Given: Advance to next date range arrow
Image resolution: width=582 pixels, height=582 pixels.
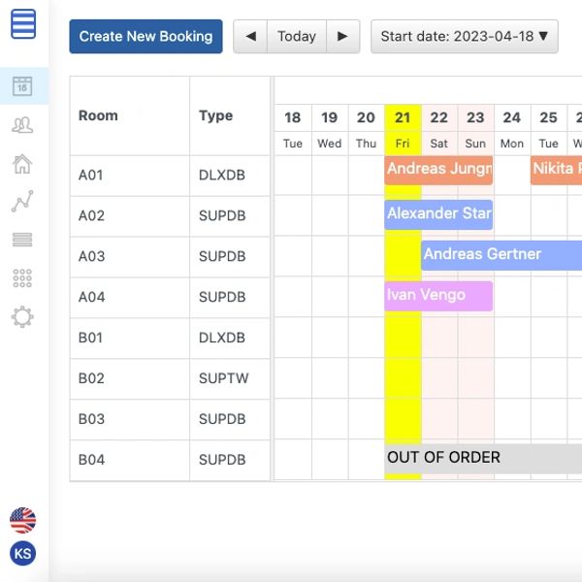Looking at the screenshot, I should pos(342,37).
